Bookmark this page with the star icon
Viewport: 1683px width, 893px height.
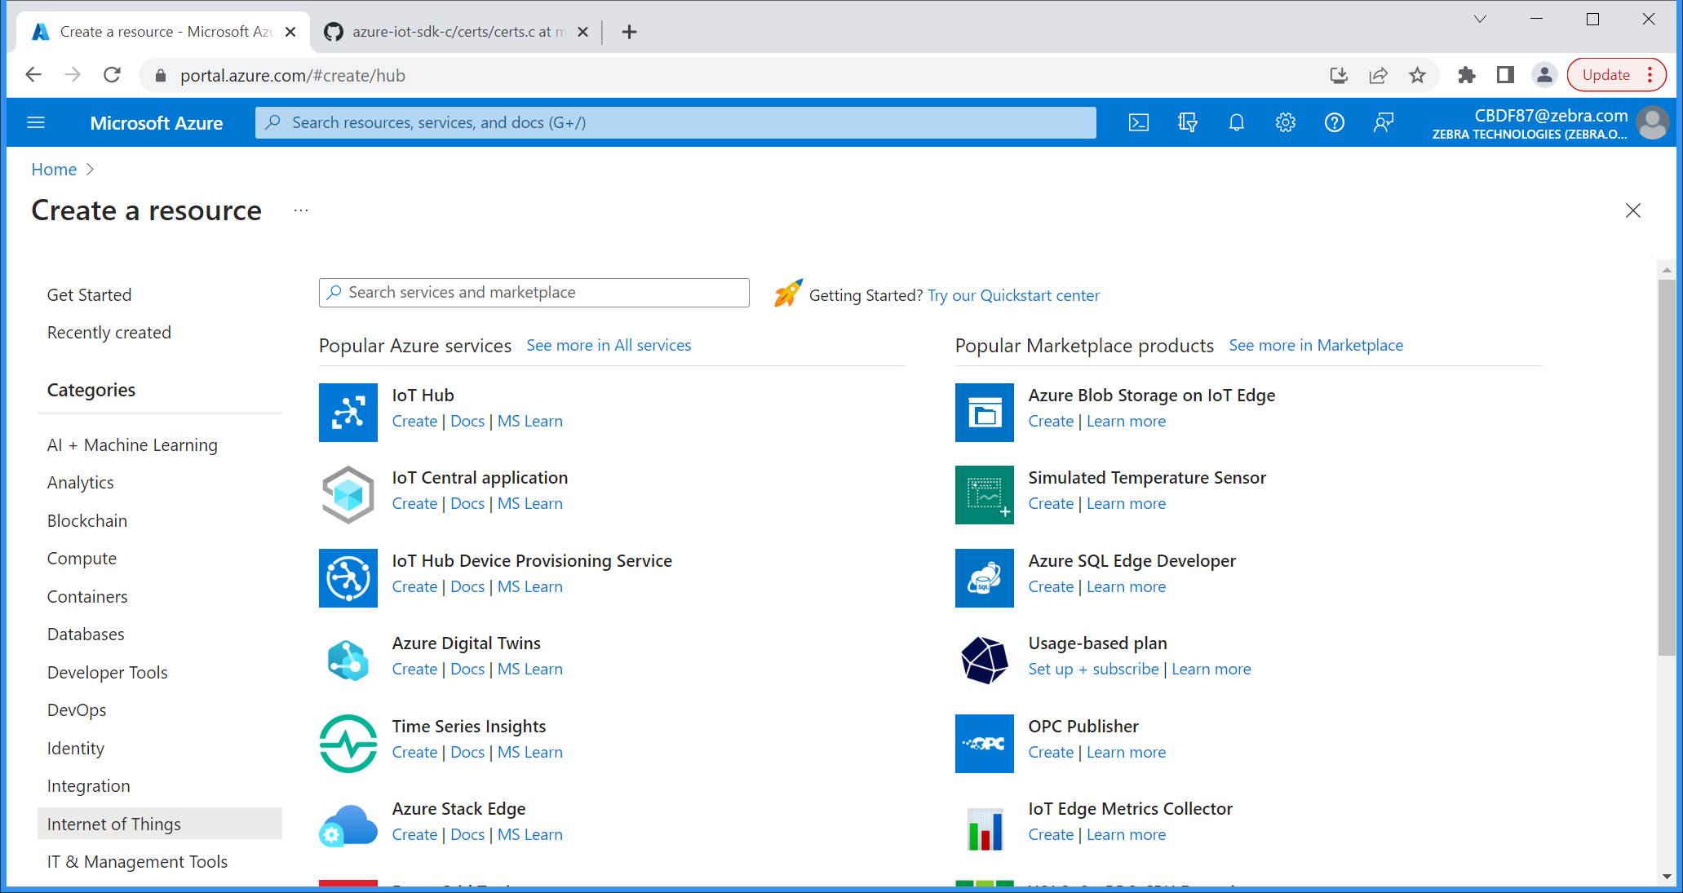(x=1418, y=75)
